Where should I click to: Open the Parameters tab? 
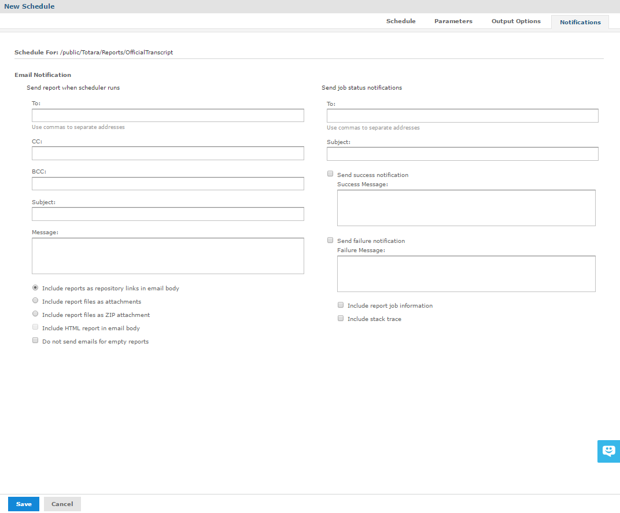453,21
